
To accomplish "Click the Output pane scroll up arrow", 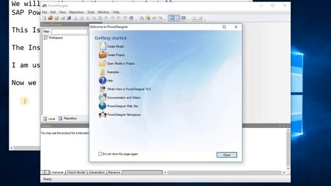I will 288,130.
